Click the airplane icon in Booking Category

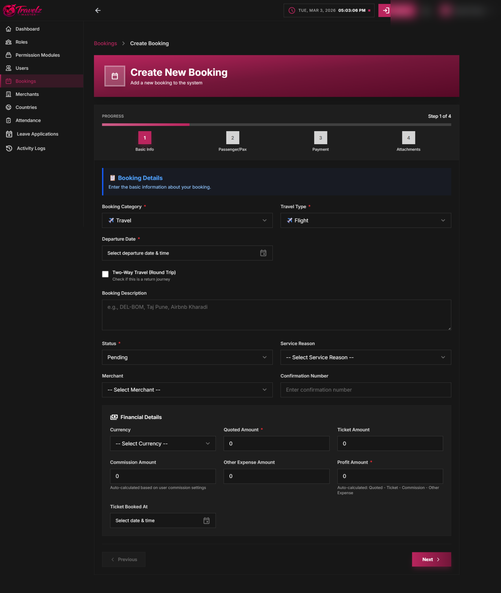[x=111, y=220]
